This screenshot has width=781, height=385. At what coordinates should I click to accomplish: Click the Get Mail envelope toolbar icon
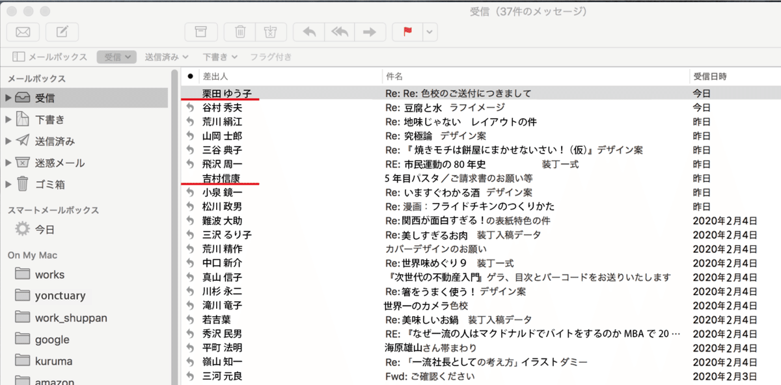(x=23, y=31)
